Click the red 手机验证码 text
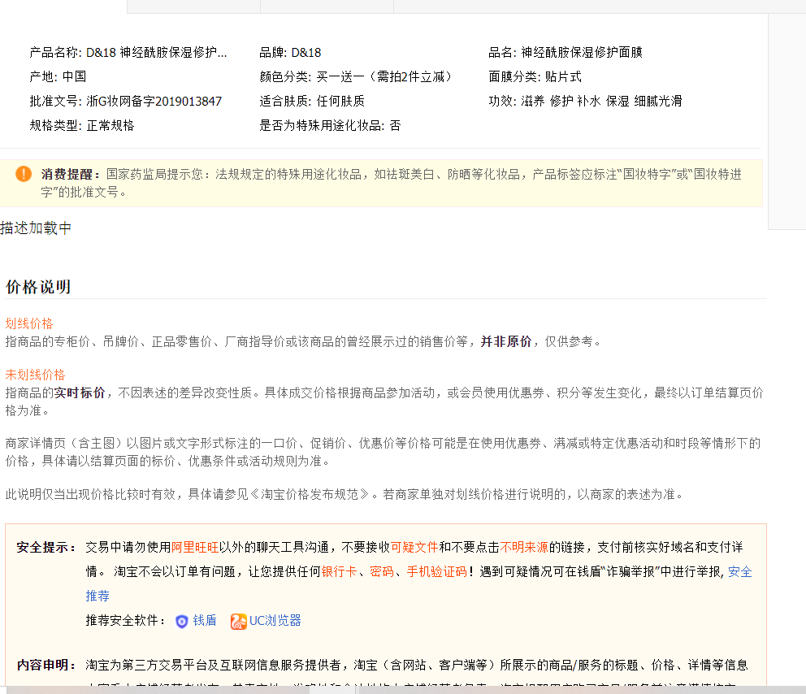 click(436, 571)
